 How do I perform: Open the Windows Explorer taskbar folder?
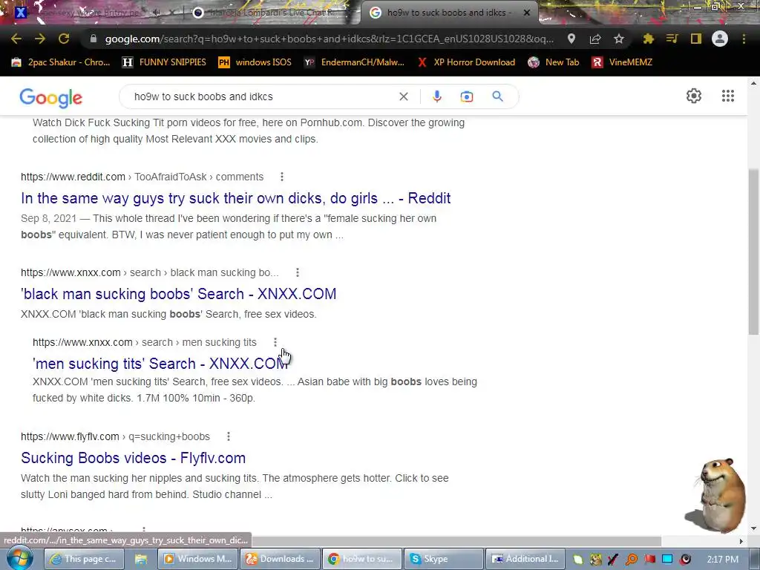[x=140, y=559]
